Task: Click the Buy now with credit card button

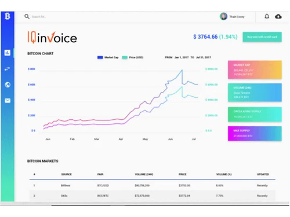Action: tap(262, 37)
